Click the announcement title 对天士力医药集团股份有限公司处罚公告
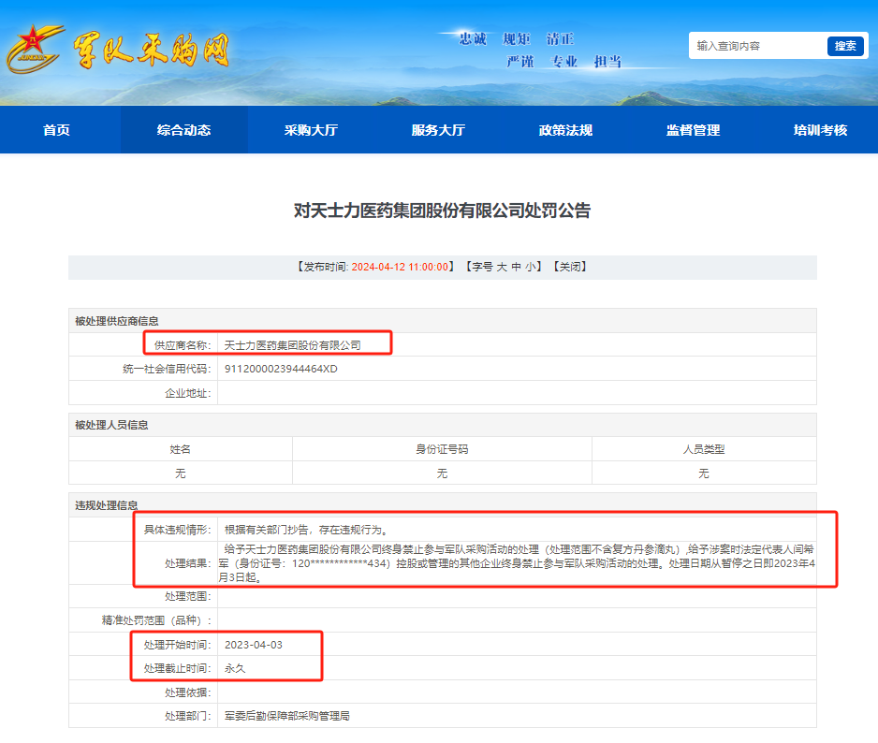878x743 pixels. [443, 211]
